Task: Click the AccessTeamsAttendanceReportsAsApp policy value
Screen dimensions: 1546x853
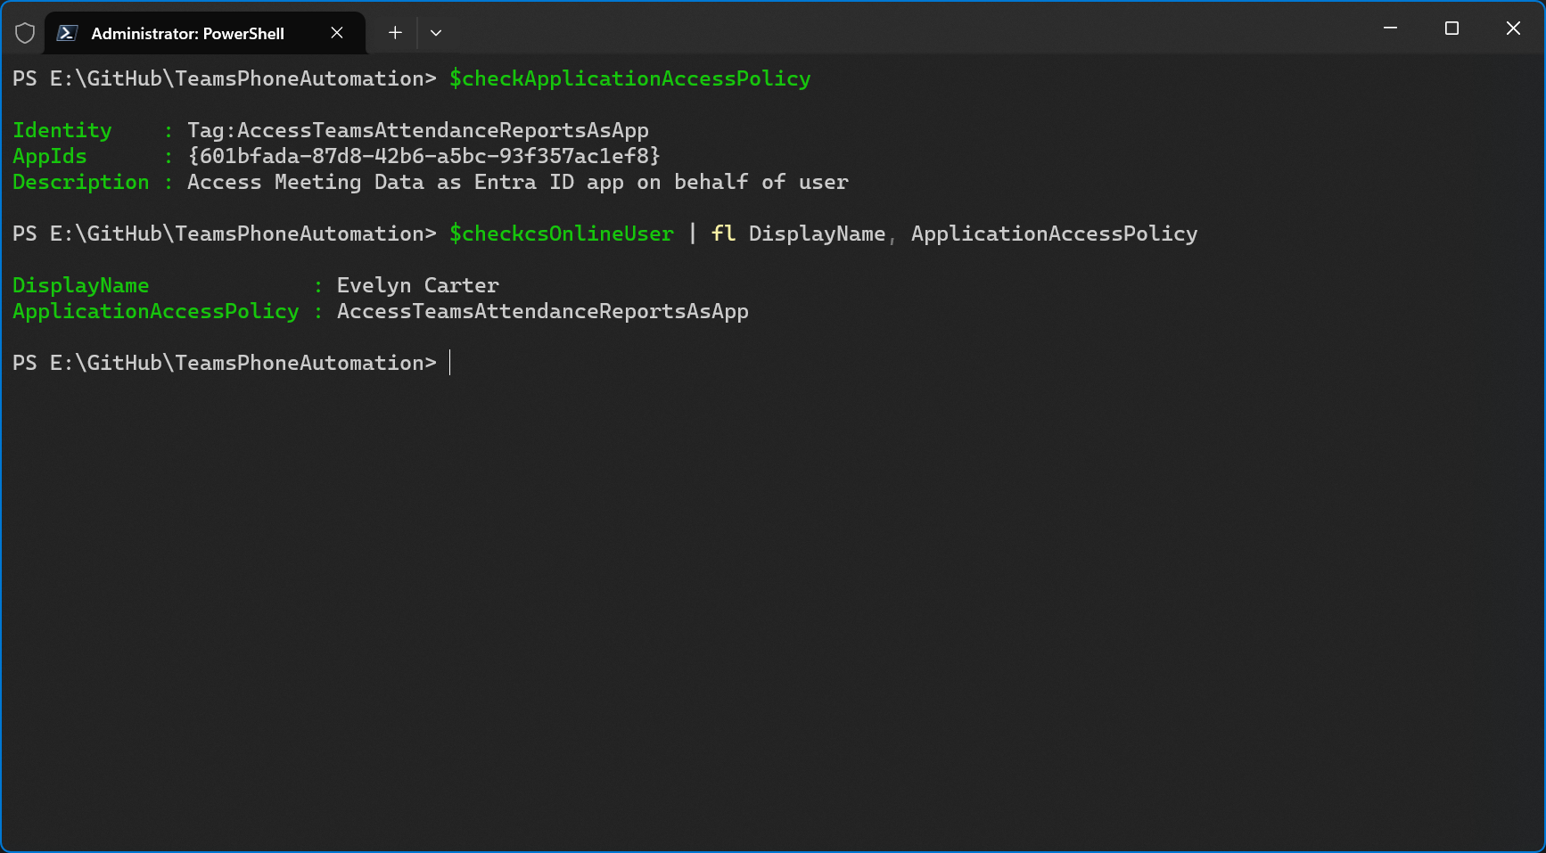Action: (x=543, y=311)
